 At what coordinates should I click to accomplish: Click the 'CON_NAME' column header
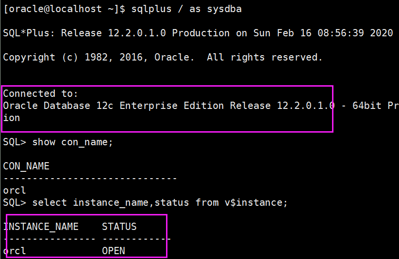click(x=26, y=167)
